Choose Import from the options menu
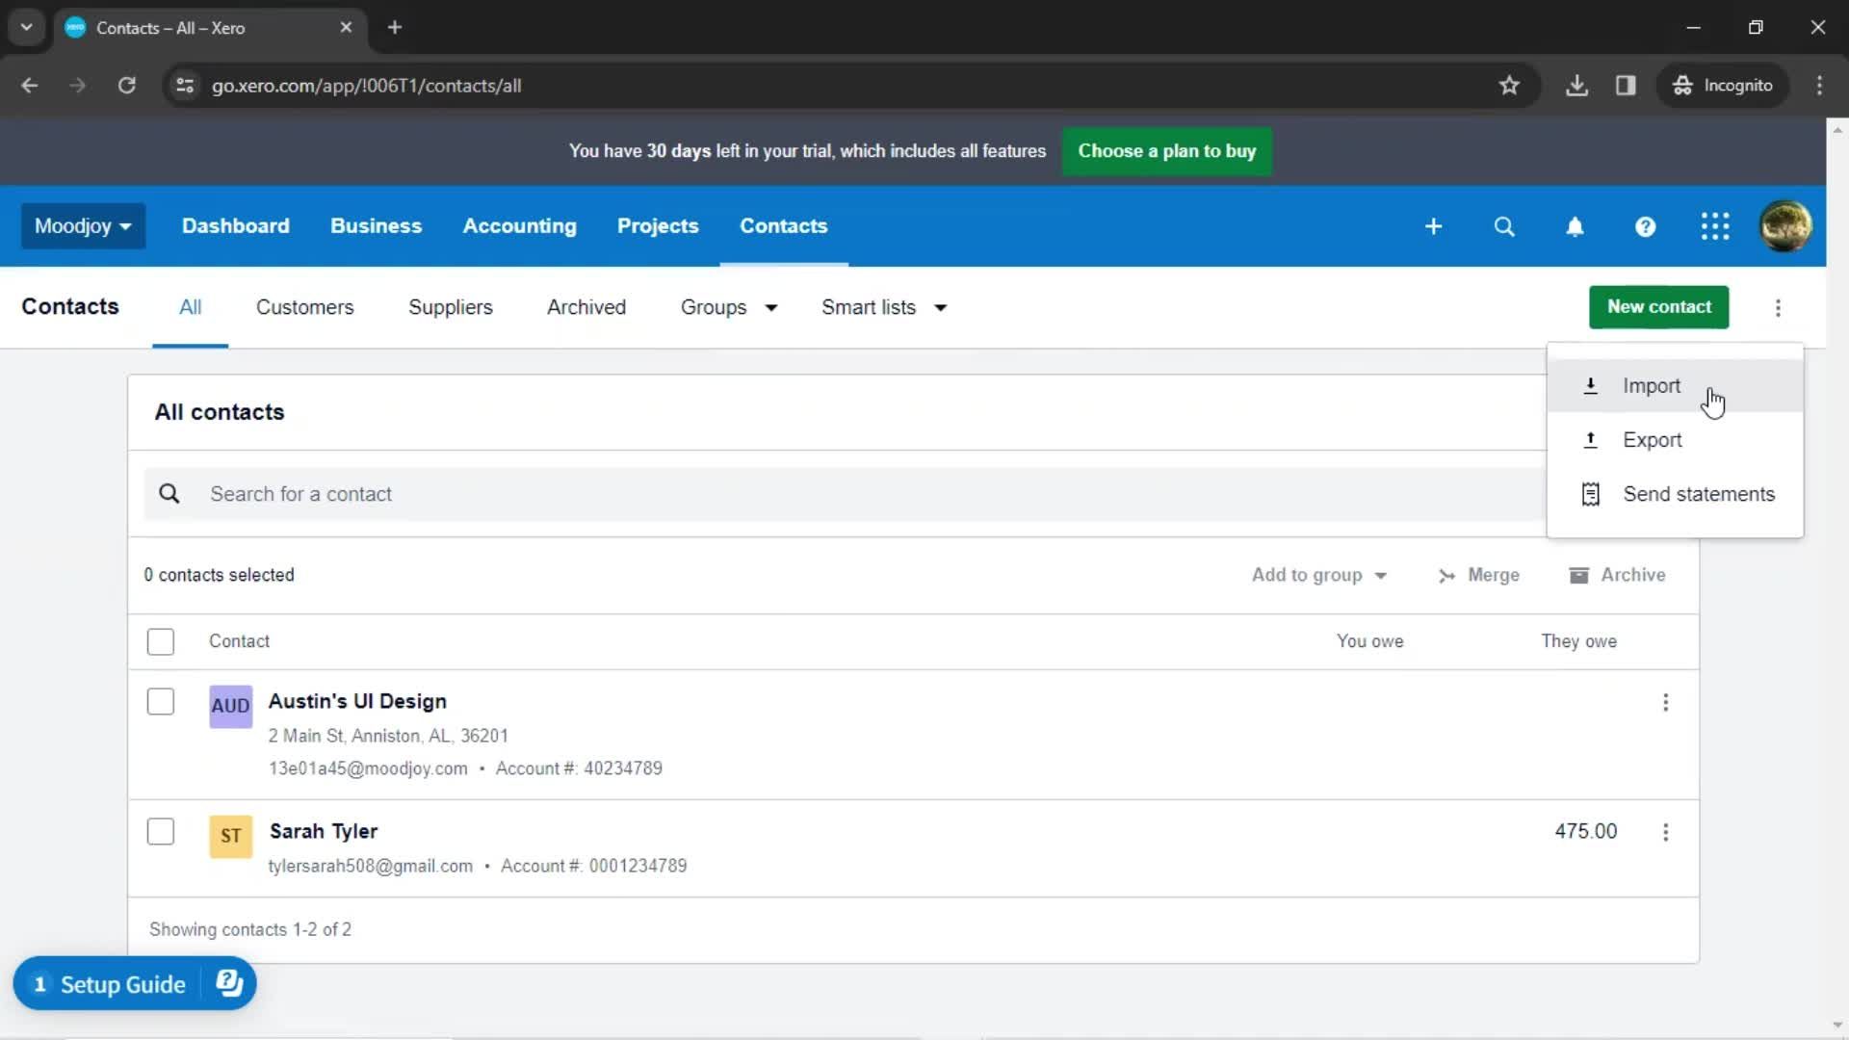Screen dimensions: 1849x1040 pos(1674,386)
